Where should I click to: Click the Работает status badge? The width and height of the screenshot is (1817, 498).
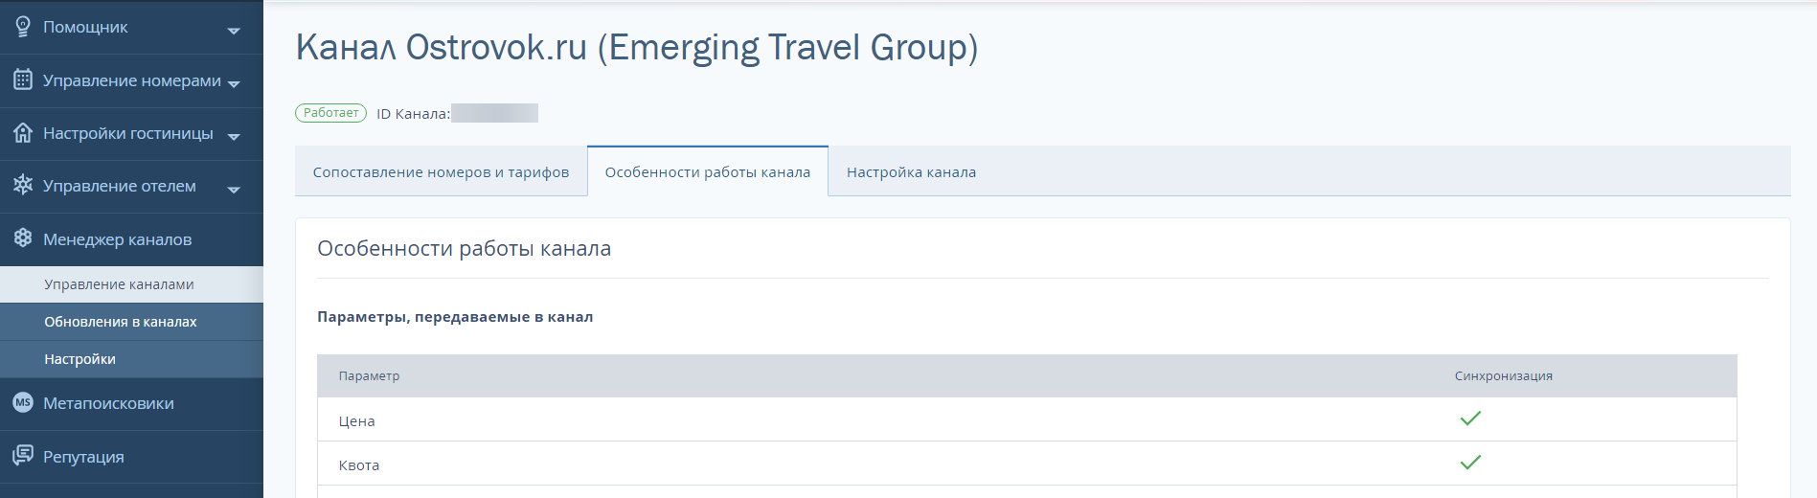(330, 113)
